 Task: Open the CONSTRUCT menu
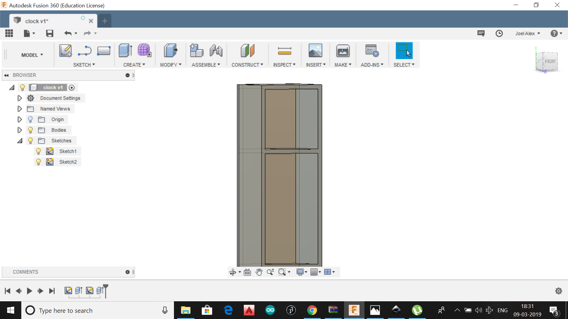pyautogui.click(x=247, y=65)
